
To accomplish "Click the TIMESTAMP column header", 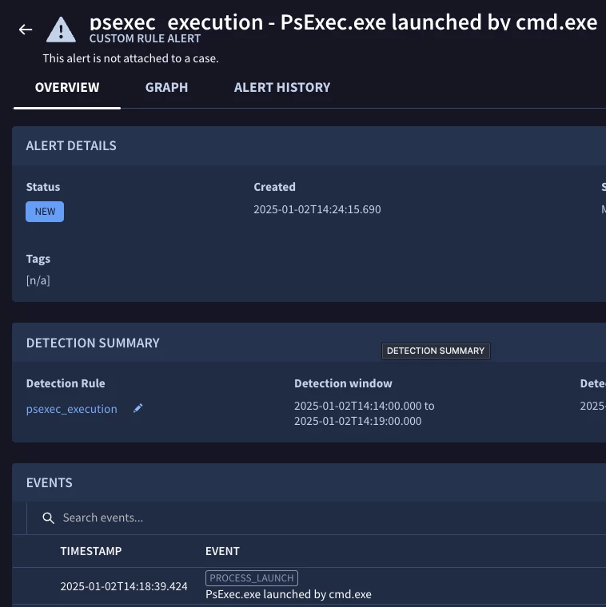I will (91, 551).
